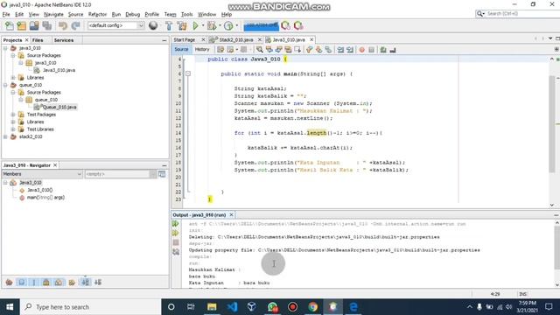560x315 pixels.
Task: Open the Profile Project dropdown arrow
Action: pos(236,25)
